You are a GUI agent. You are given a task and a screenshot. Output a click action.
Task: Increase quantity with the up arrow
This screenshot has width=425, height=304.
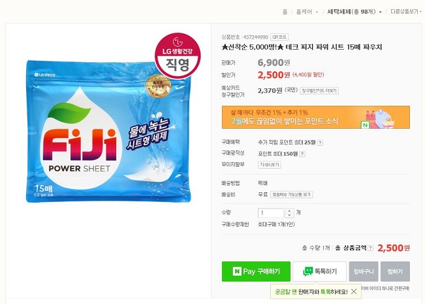click(289, 211)
